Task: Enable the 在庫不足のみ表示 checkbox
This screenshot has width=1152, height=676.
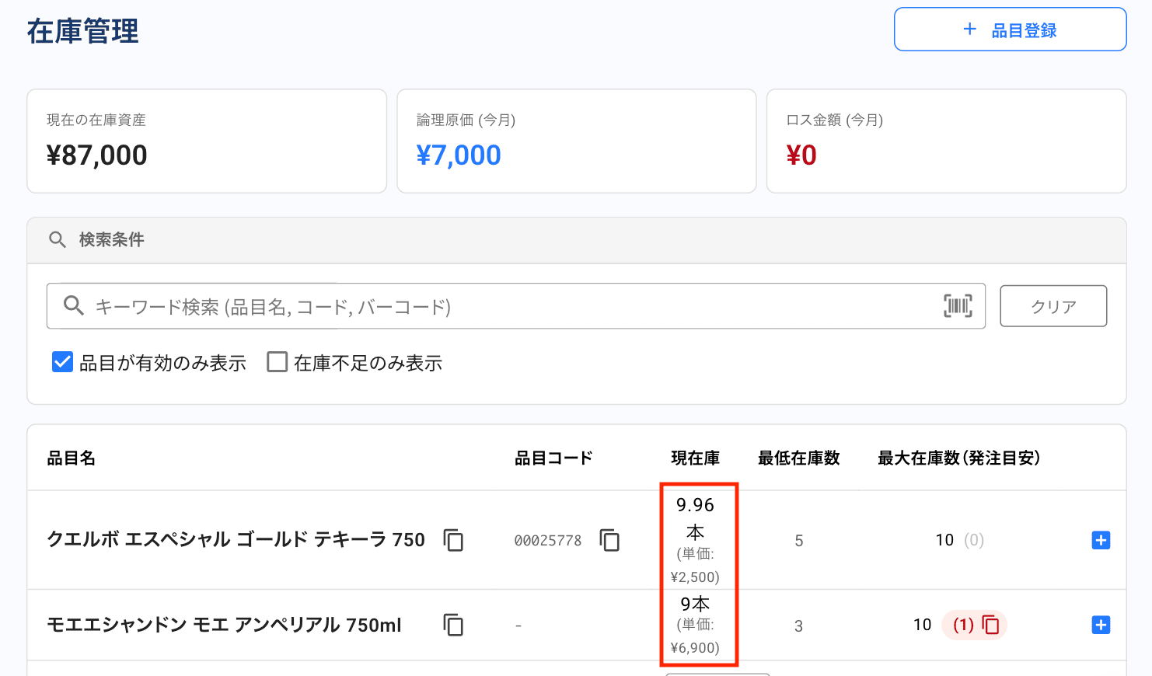Action: pos(277,362)
